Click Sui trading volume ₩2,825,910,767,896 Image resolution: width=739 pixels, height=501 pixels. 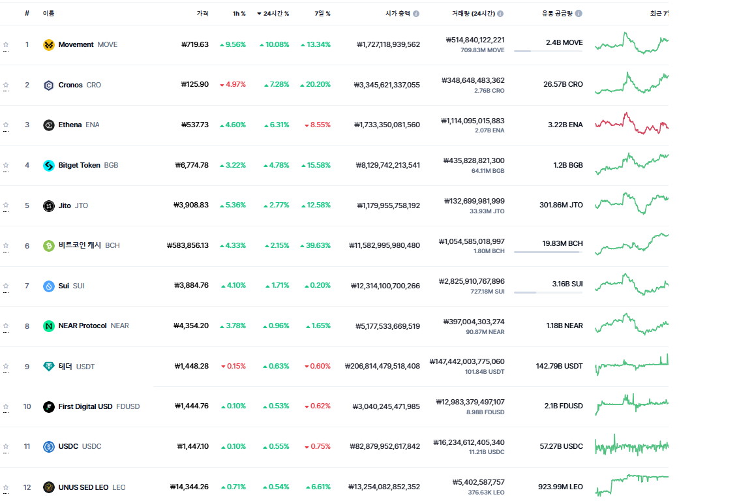coord(472,282)
